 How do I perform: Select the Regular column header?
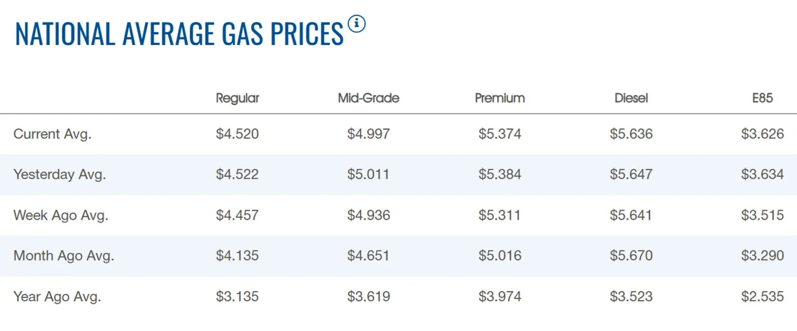pyautogui.click(x=237, y=98)
